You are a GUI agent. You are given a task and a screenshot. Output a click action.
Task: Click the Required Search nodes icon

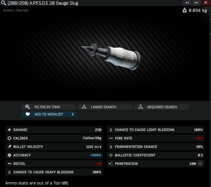(x=141, y=107)
